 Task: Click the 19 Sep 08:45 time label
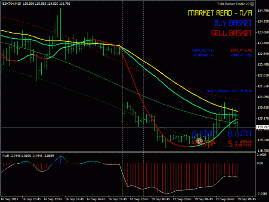[x=247, y=199]
